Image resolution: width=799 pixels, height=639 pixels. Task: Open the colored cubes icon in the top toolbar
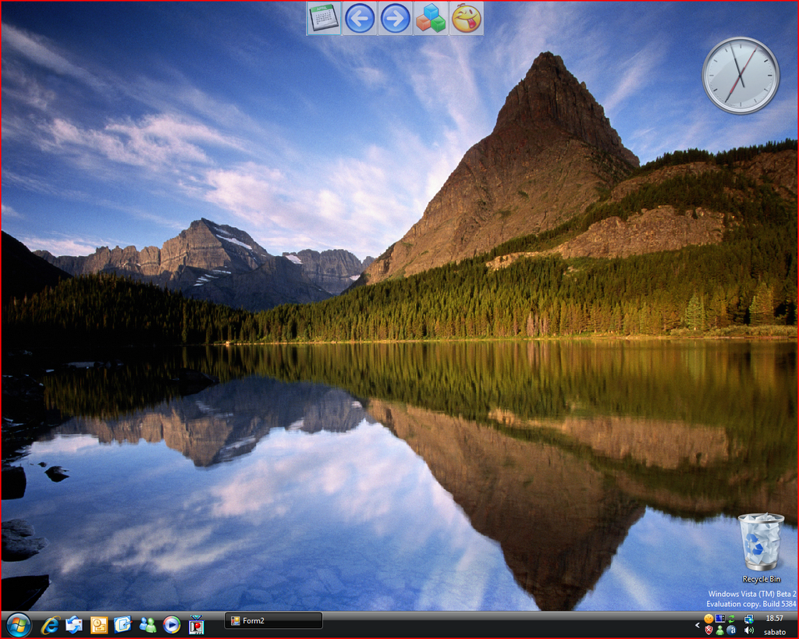coord(431,19)
